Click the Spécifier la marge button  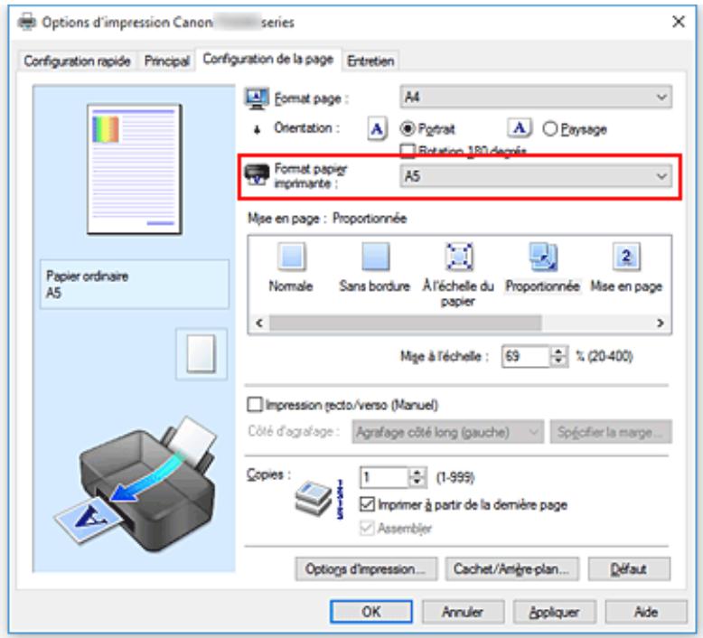(611, 432)
